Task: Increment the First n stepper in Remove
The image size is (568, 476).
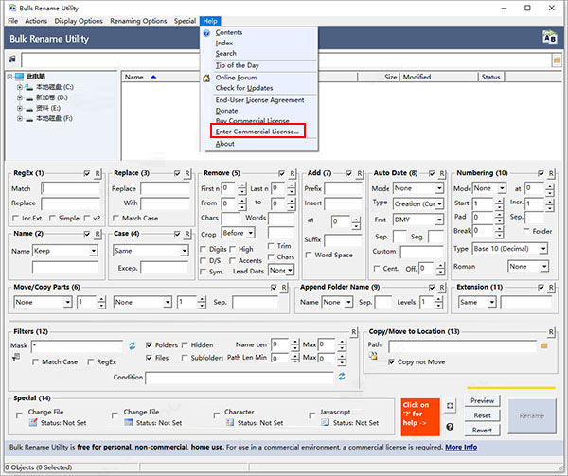Action: 242,186
